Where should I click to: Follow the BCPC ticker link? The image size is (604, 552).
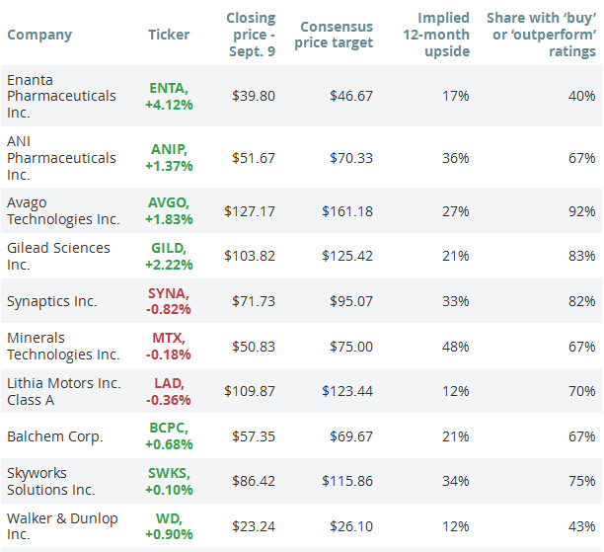[x=166, y=429]
